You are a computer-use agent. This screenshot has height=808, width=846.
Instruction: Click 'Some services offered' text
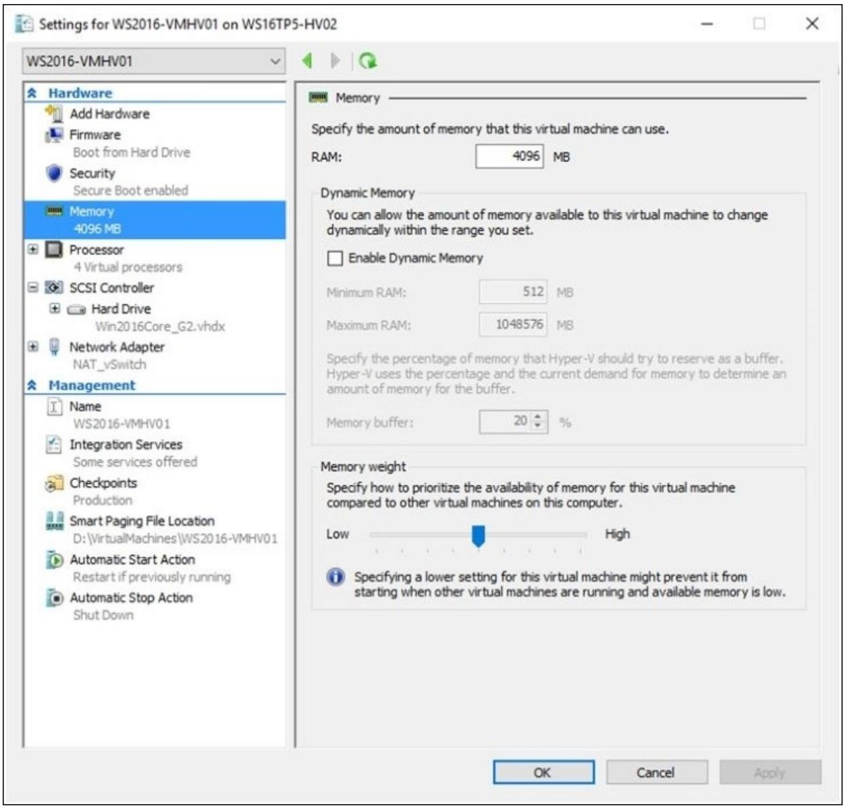(135, 462)
